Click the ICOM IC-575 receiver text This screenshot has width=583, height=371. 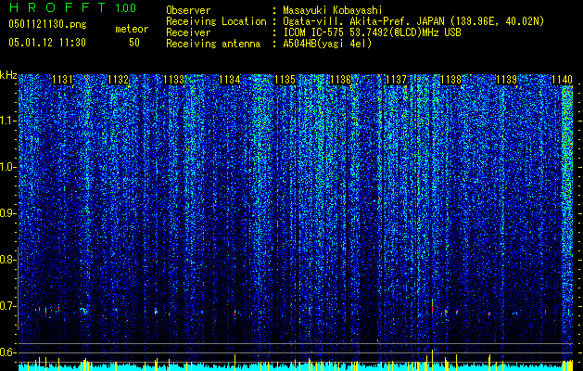(372, 32)
